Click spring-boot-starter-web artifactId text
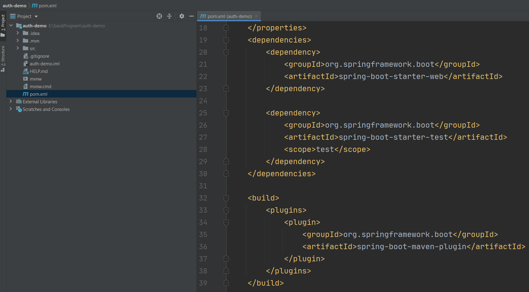Screen dimensions: 529x292 (x=391, y=77)
